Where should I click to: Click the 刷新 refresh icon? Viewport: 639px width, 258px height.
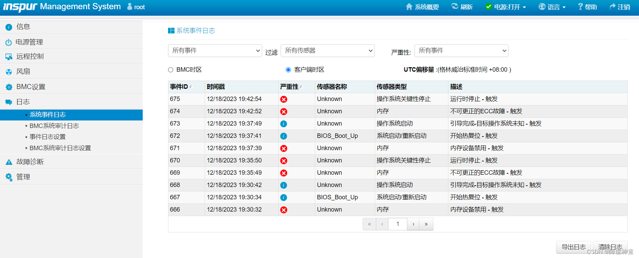(455, 6)
